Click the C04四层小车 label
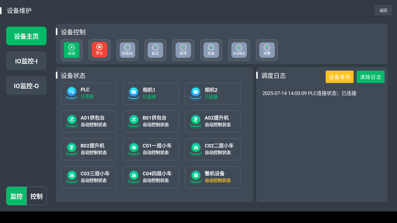The width and height of the screenshot is (397, 223). click(157, 173)
